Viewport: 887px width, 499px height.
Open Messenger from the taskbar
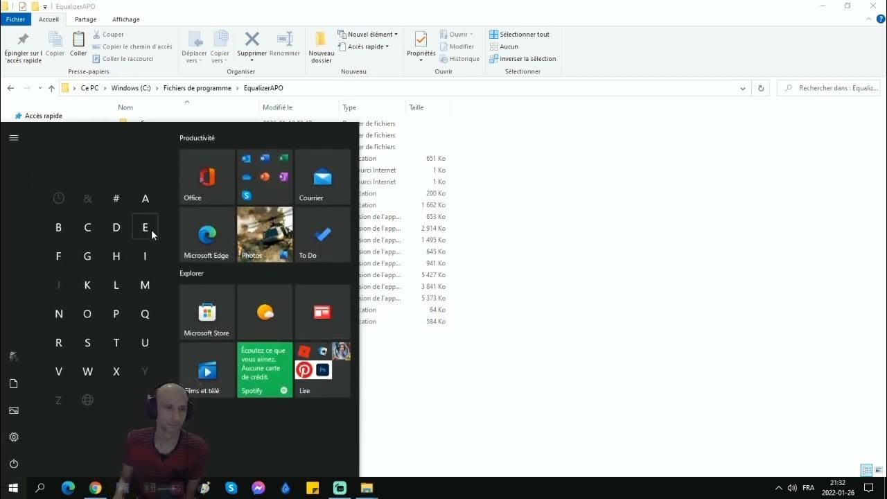pyautogui.click(x=258, y=488)
